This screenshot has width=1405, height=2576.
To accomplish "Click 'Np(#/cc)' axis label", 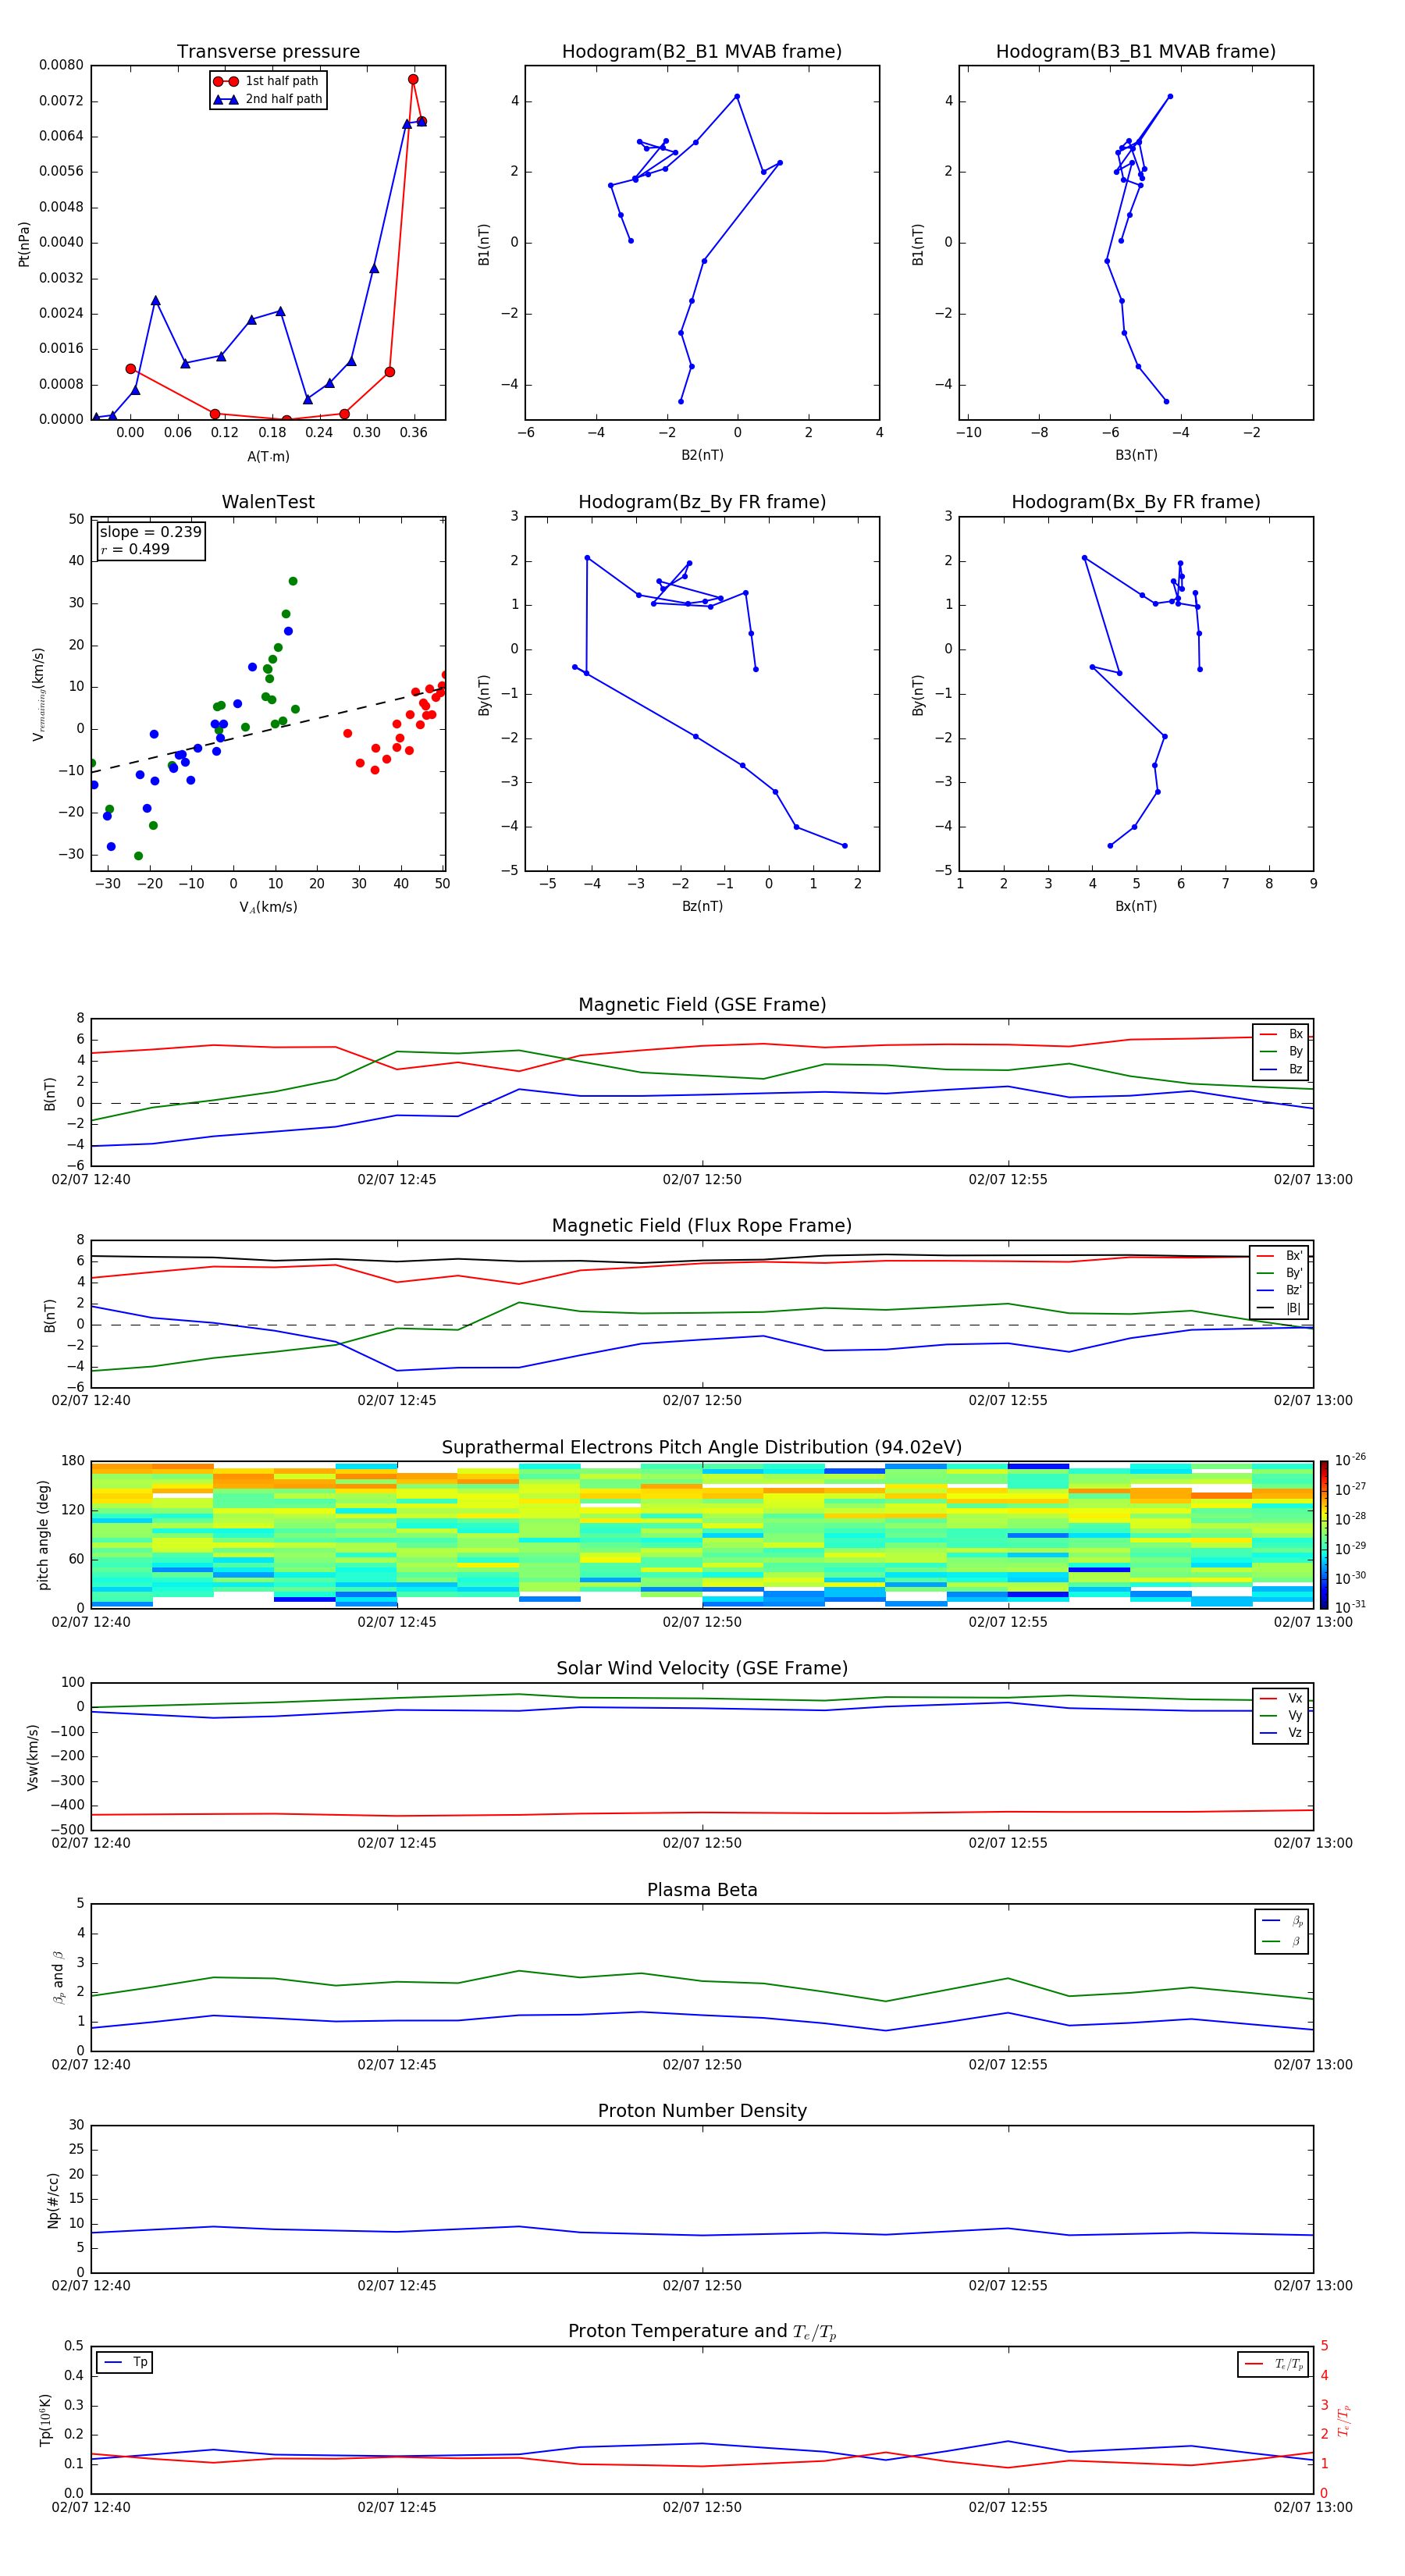I will [x=53, y=2200].
